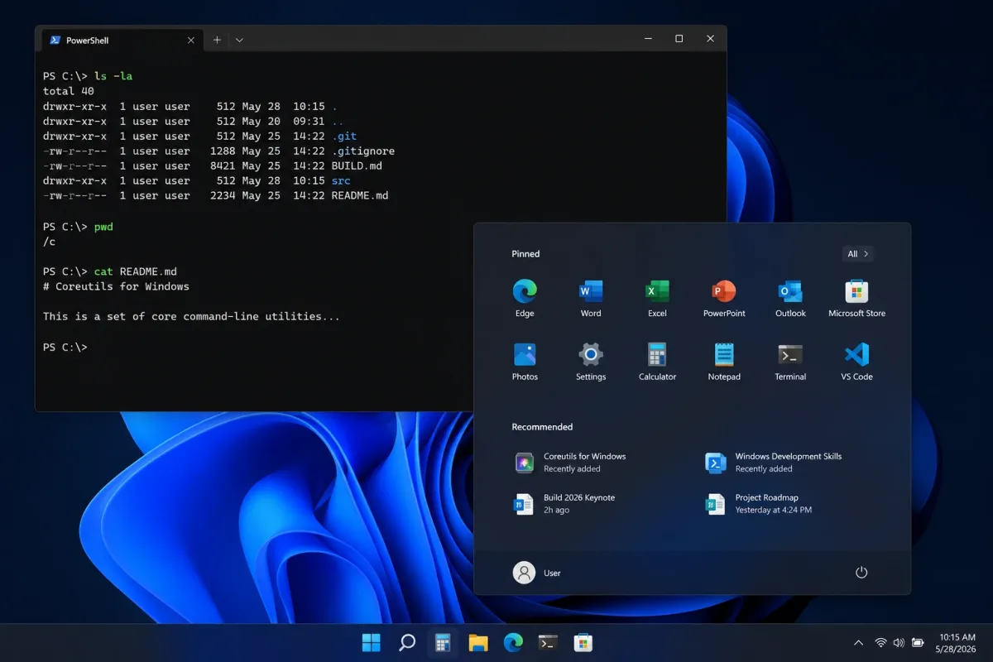Launch Edge from the taskbar
The image size is (993, 662).
(x=513, y=642)
